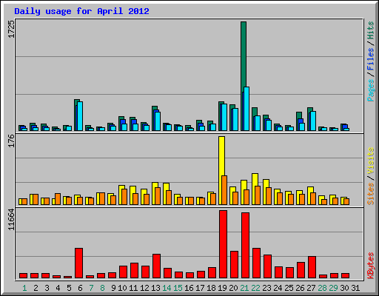The image size is (379, 296).
Task: Click the 11664 KBytes axis label
Action: point(11,220)
